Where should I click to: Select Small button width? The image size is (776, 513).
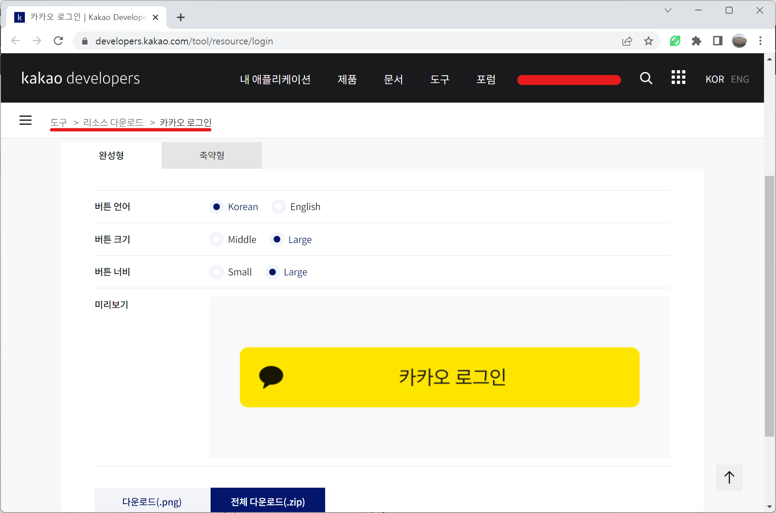click(x=216, y=272)
